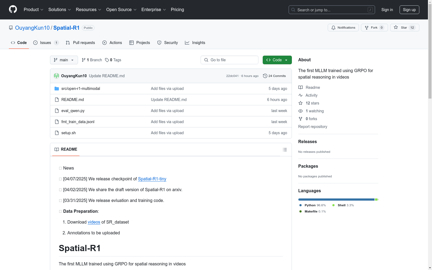Click the file icon next to README.md
Image resolution: width=432 pixels, height=270 pixels.
tap(57, 100)
